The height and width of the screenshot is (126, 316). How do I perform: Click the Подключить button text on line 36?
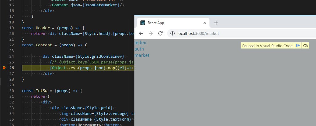[x=89, y=124]
